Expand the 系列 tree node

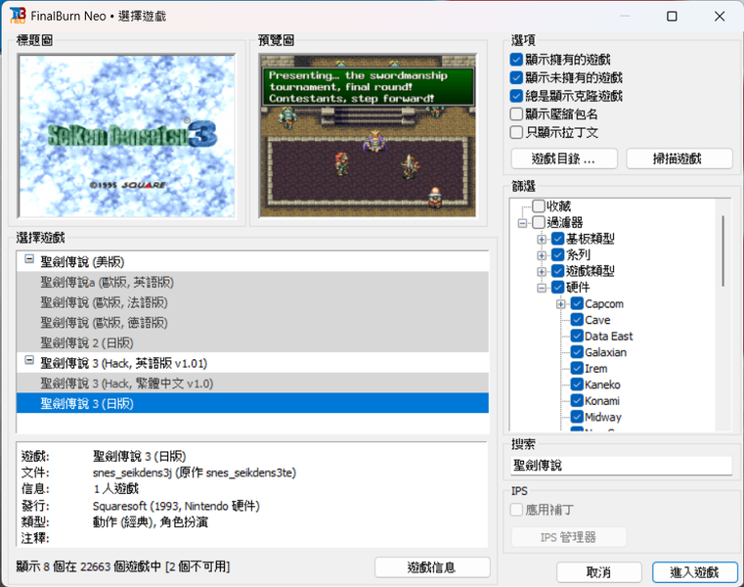tap(542, 255)
